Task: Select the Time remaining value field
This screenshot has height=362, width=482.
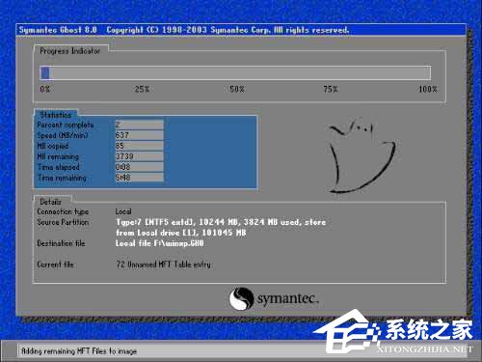Action: point(139,178)
